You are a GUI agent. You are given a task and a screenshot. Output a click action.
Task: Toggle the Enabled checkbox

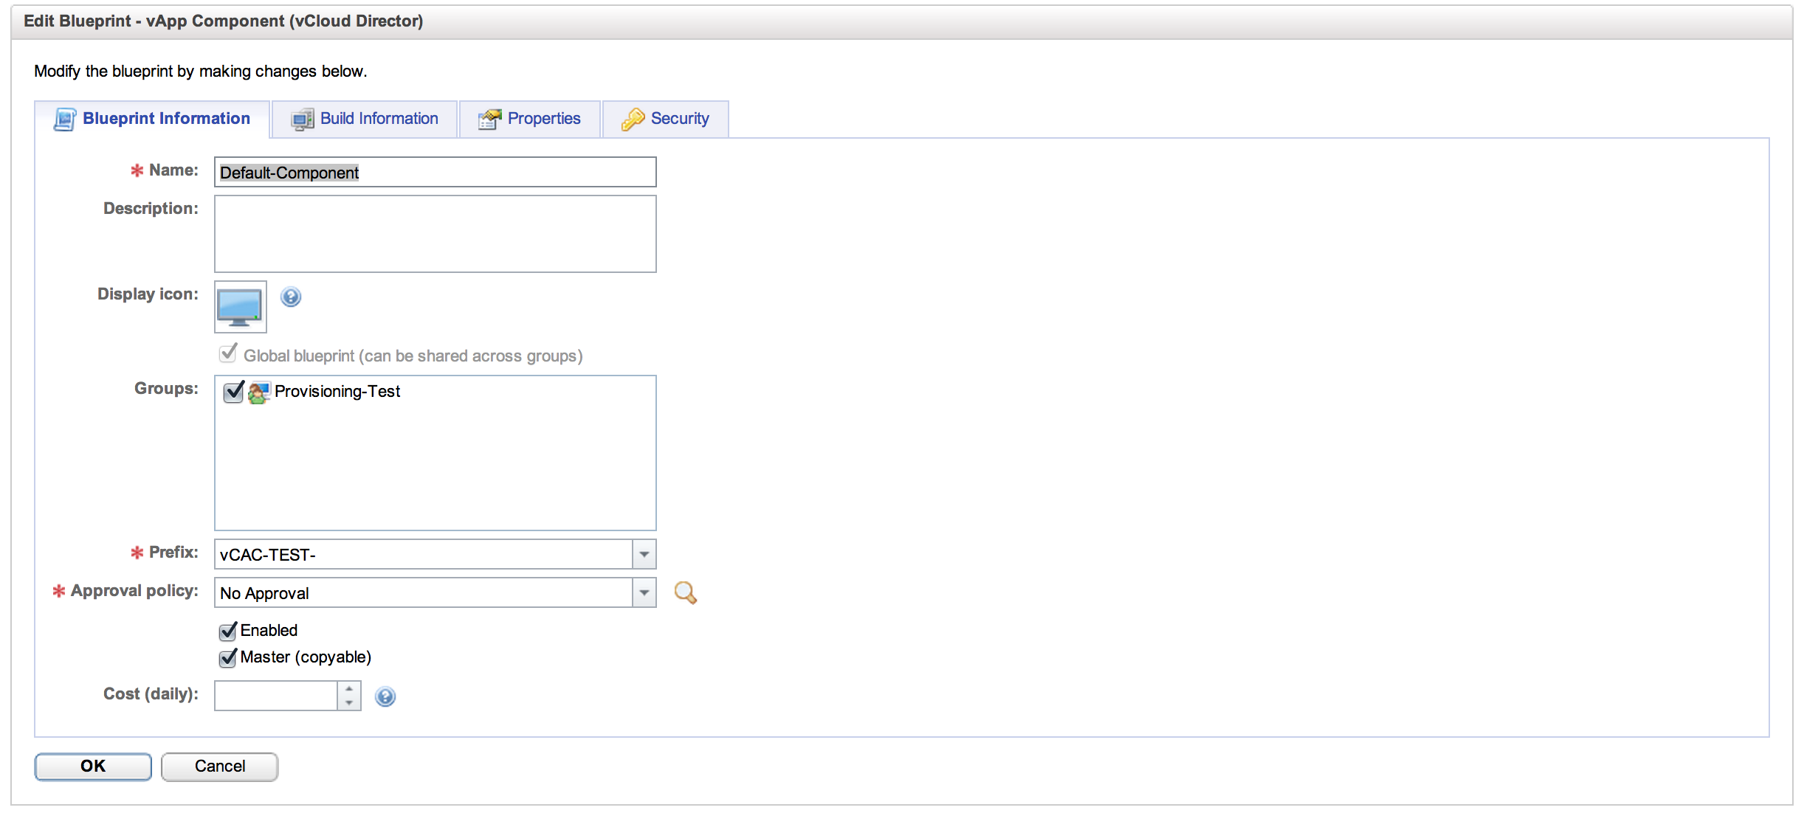click(x=228, y=631)
